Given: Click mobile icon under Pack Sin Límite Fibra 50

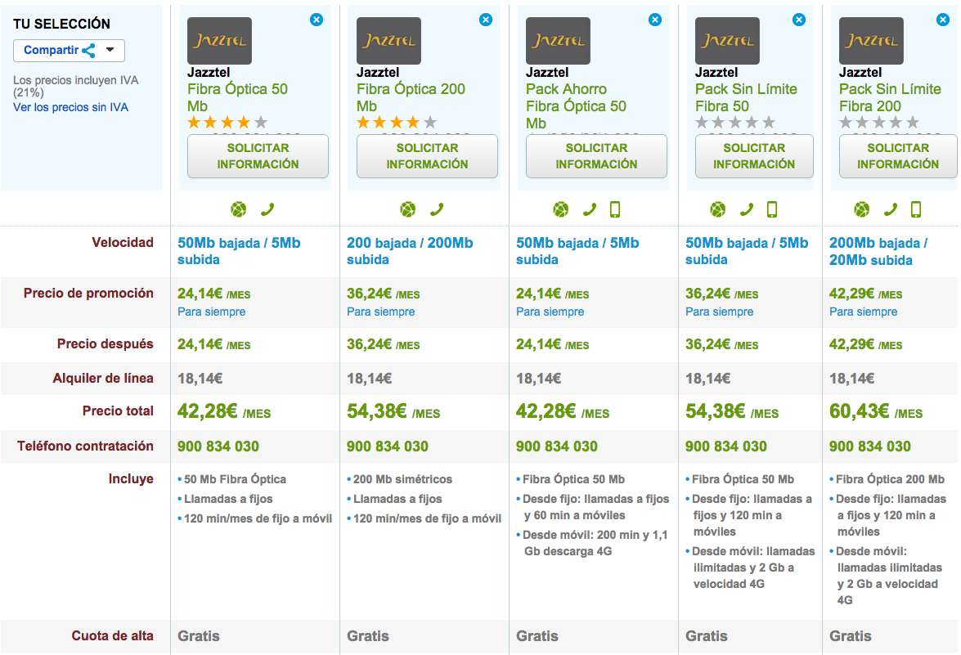Looking at the screenshot, I should pos(771,209).
